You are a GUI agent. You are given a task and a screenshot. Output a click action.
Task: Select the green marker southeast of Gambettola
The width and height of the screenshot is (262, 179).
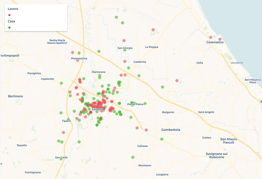click(x=162, y=139)
